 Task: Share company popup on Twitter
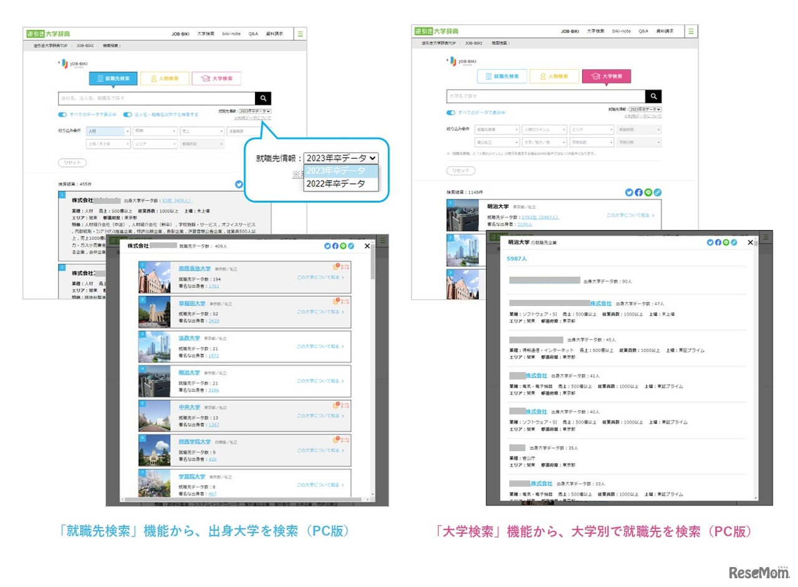click(328, 246)
